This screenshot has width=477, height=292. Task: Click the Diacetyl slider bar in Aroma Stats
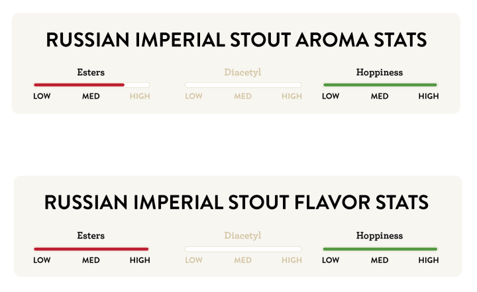pyautogui.click(x=242, y=85)
